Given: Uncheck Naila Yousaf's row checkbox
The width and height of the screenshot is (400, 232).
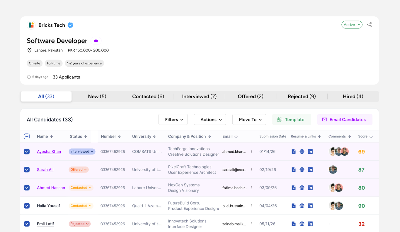Looking at the screenshot, I should click(x=27, y=206).
